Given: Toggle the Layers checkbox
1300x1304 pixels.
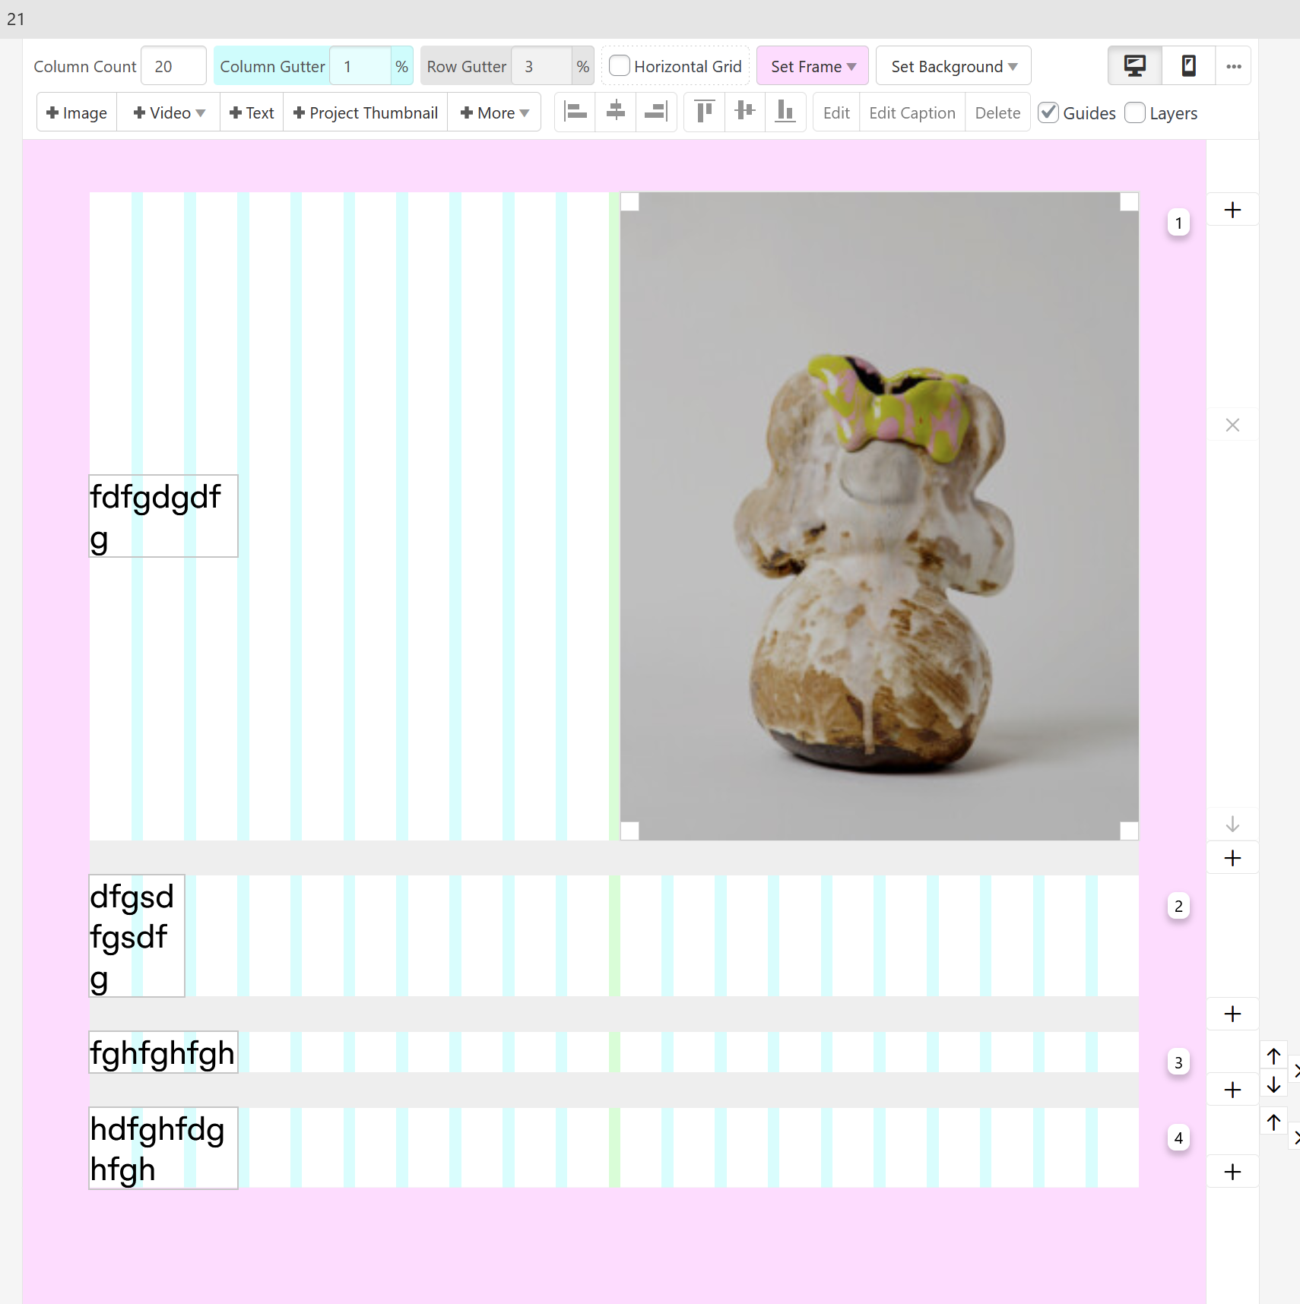Looking at the screenshot, I should click(x=1135, y=112).
